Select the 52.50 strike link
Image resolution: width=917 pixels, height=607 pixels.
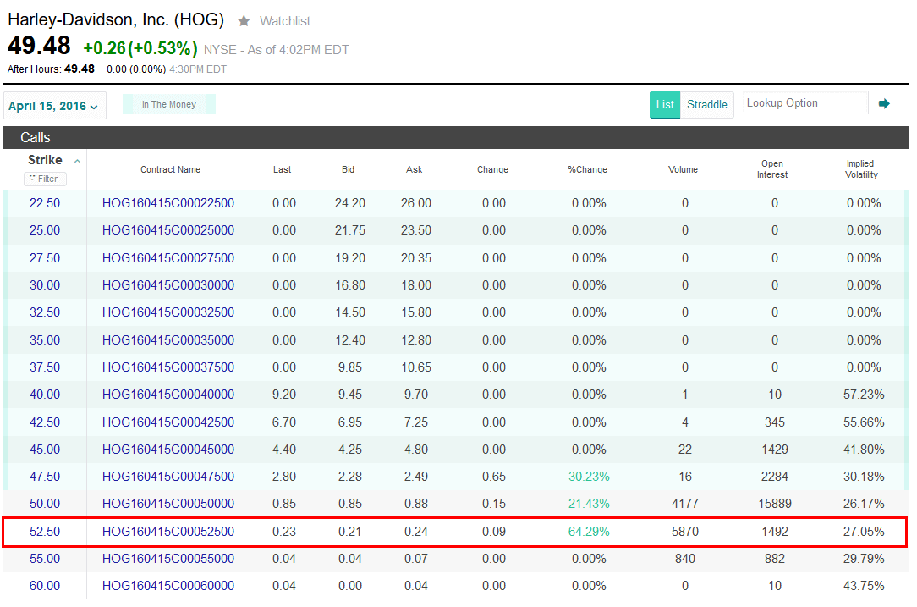pos(45,532)
